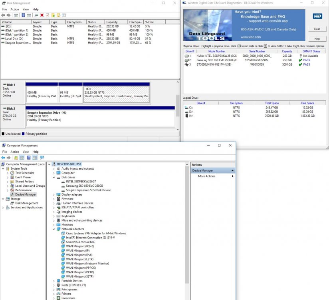Click the Samsung SSD 850 EVO drive icon in Data Lifeguard
This screenshot has width=329, height=300.
186,60
